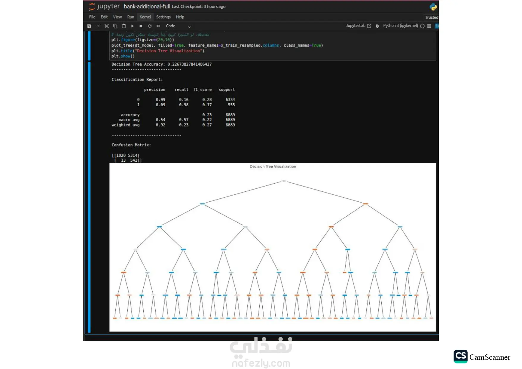Restart kernel and run all cells
This screenshot has height=369, width=522.
158,26
